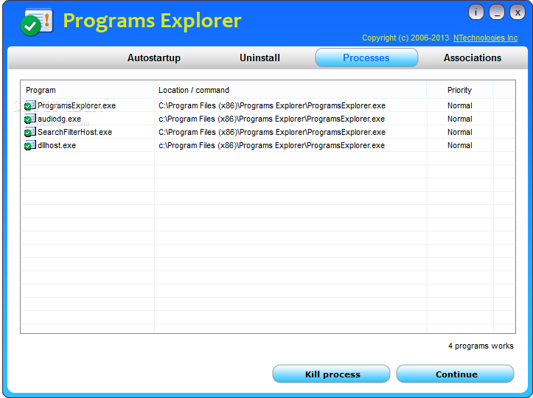
Task: Sort by the Priority column header
Action: pyautogui.click(x=459, y=90)
